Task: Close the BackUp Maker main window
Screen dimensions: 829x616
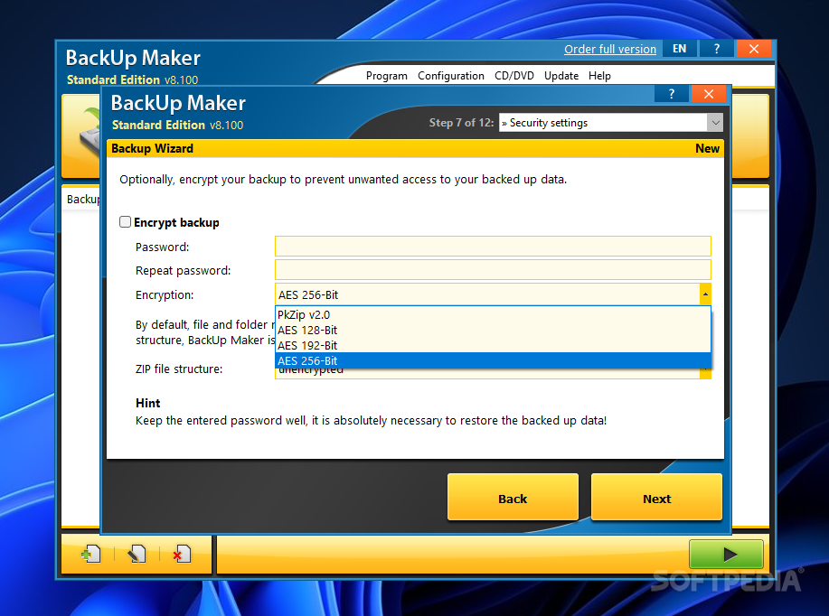Action: 754,49
